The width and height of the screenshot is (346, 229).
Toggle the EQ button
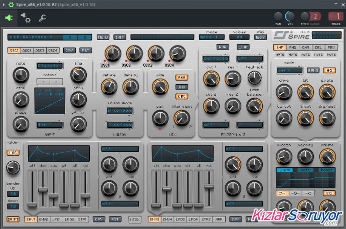pyautogui.click(x=329, y=193)
